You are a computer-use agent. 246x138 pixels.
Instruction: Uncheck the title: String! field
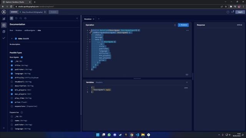(x=12, y=66)
